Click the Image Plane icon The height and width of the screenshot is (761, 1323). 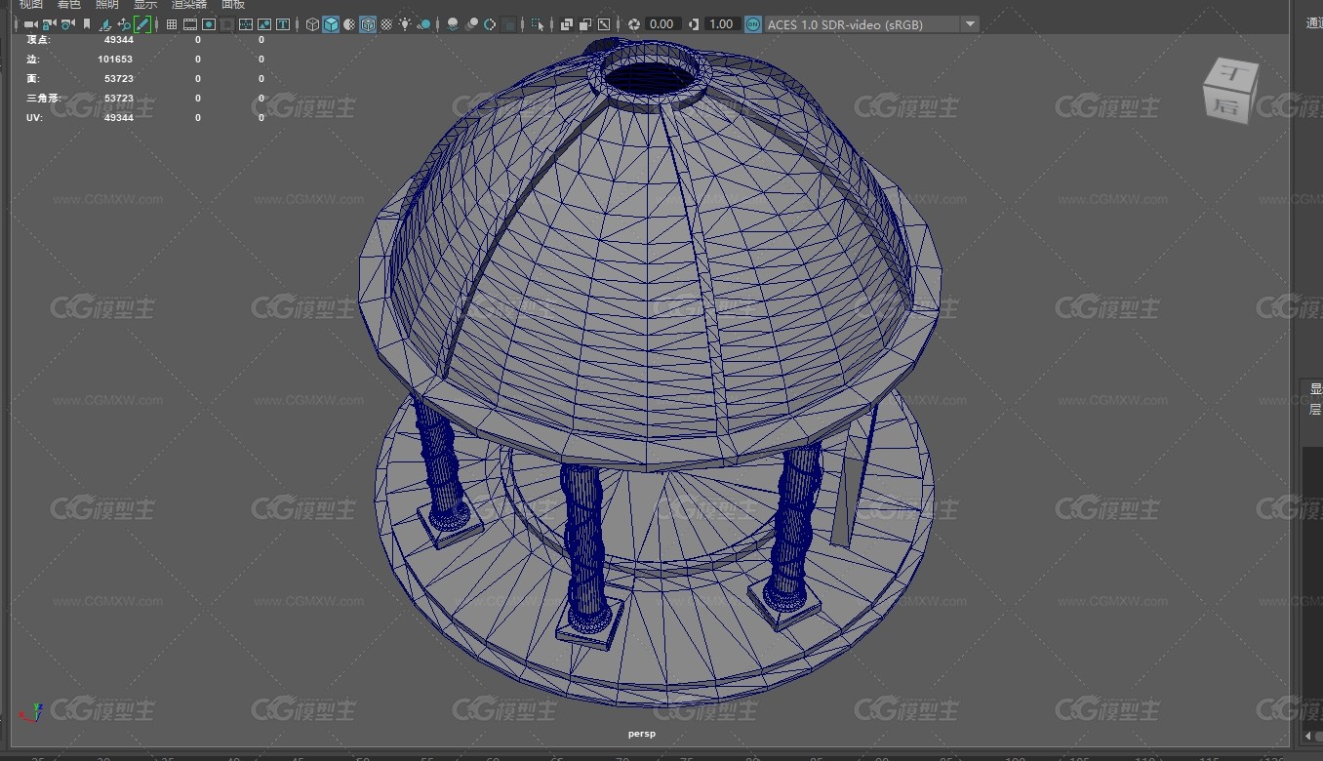coord(104,24)
